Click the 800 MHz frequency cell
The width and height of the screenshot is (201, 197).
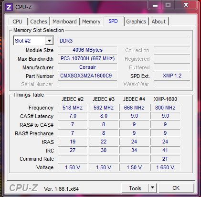click(165, 108)
